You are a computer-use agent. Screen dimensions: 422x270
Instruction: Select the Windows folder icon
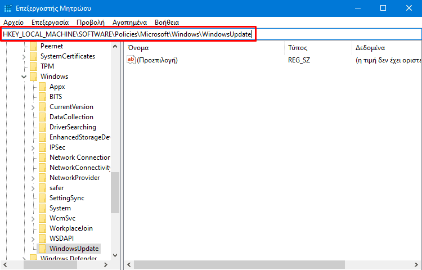[33, 76]
